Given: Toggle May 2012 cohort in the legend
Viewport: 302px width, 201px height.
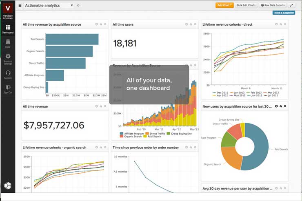Looking at the screenshot, I should pos(238,95).
